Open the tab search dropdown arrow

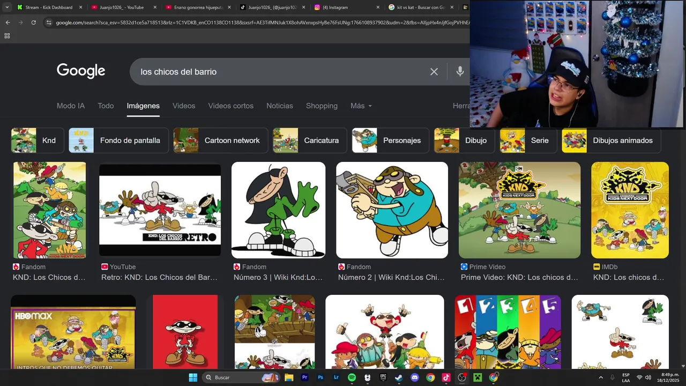[x=7, y=8]
